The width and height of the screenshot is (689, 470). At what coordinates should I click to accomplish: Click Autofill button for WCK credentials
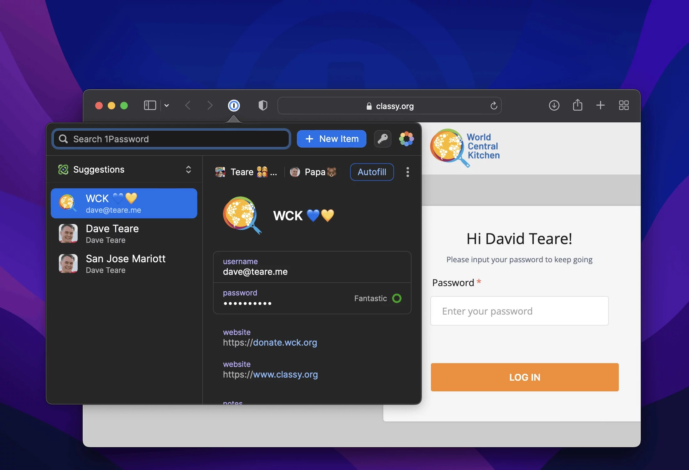point(372,171)
